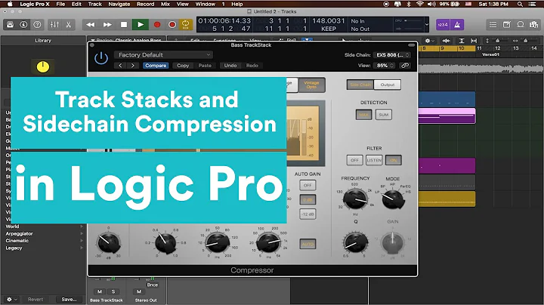Set Detection to MAX

pos(363,115)
